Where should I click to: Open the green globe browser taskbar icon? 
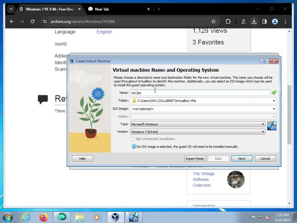tap(62, 217)
